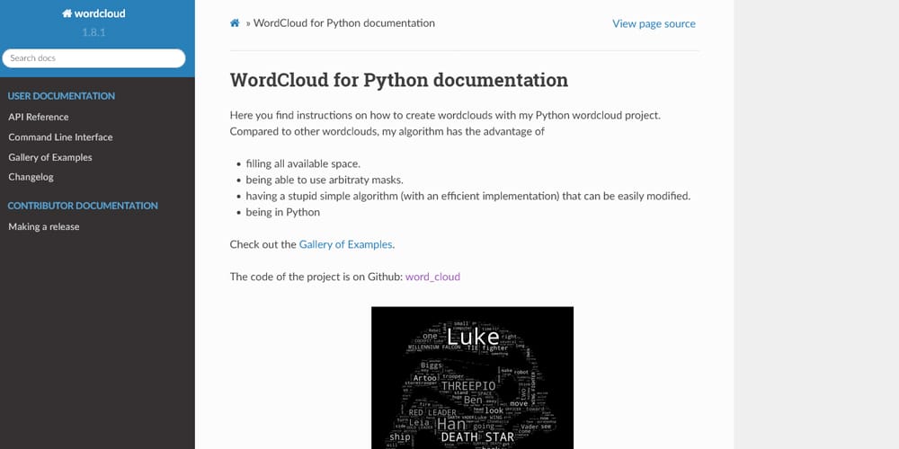This screenshot has width=899, height=449.
Task: Click the breadcrumb text WordCloud for Python documentation
Action: (x=344, y=23)
